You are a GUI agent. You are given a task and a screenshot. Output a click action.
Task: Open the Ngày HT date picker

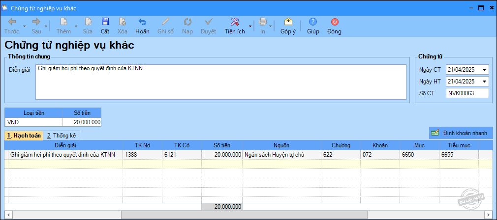tap(484, 82)
